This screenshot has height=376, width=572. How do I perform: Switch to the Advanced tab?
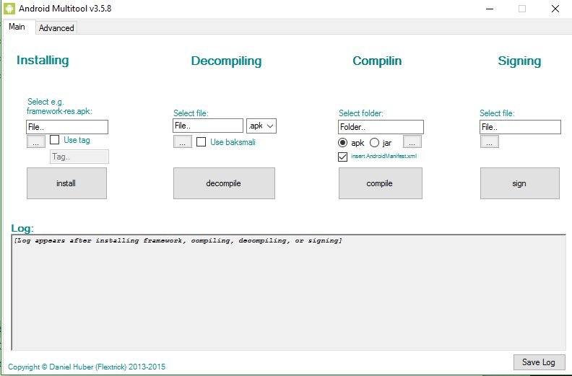[x=56, y=28]
